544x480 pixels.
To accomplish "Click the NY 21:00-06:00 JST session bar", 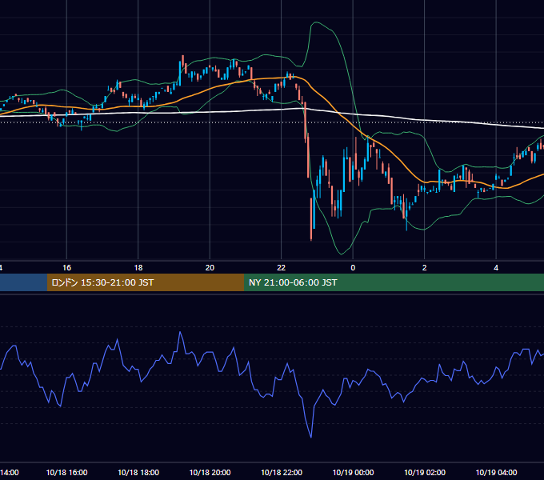I will coord(394,282).
